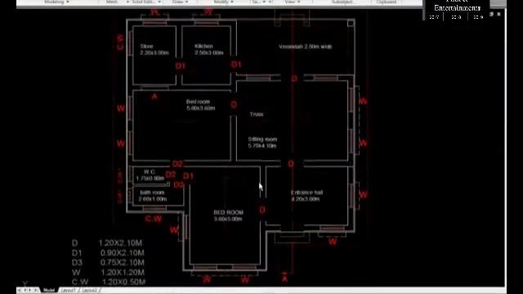
Task: Select the Verandah 2.00m wide text
Action: tap(305, 47)
